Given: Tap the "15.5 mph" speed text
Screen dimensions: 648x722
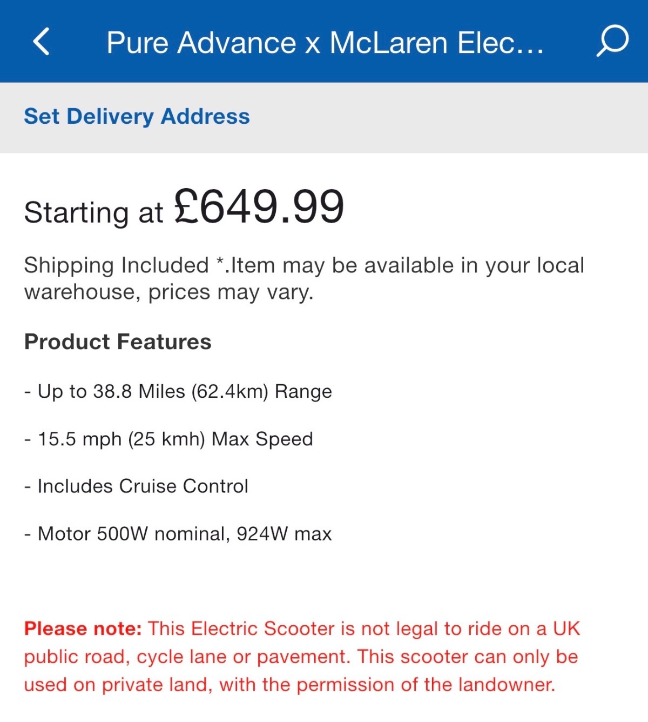Looking at the screenshot, I should click(x=79, y=439).
